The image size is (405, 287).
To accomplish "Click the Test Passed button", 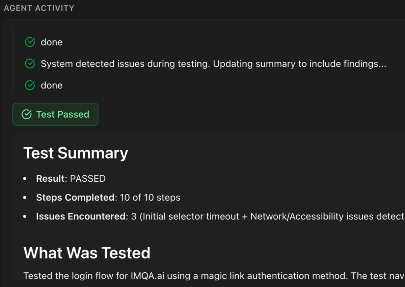I will point(55,114).
